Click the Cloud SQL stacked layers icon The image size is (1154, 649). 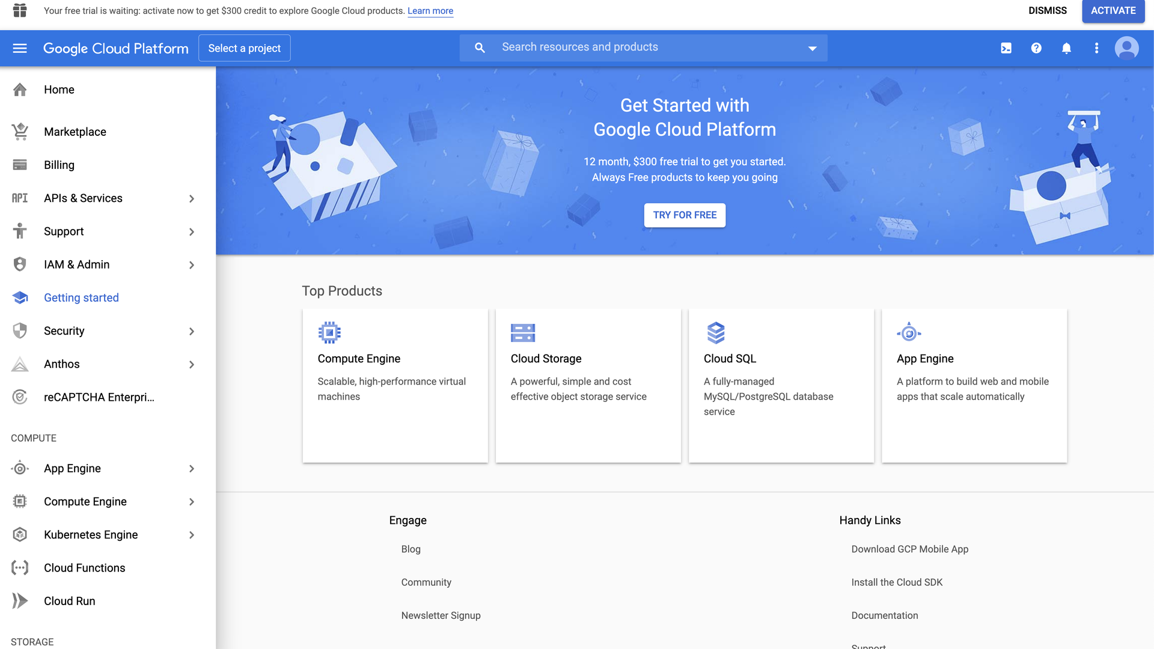[x=715, y=332]
